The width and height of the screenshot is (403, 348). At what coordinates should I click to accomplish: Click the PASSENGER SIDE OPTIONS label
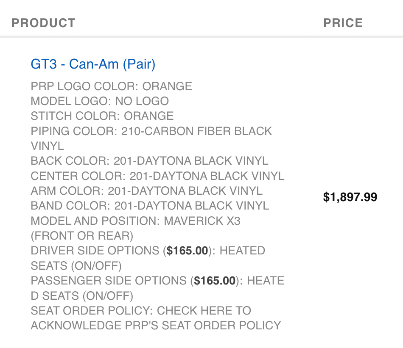(x=109, y=281)
